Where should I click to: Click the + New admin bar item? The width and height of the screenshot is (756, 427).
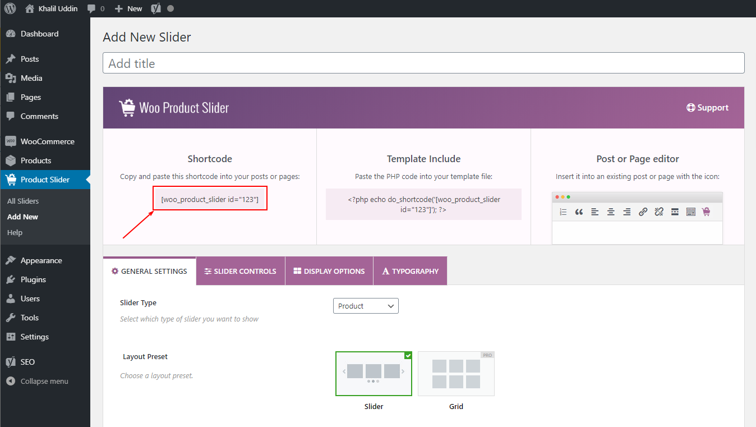tap(128, 8)
